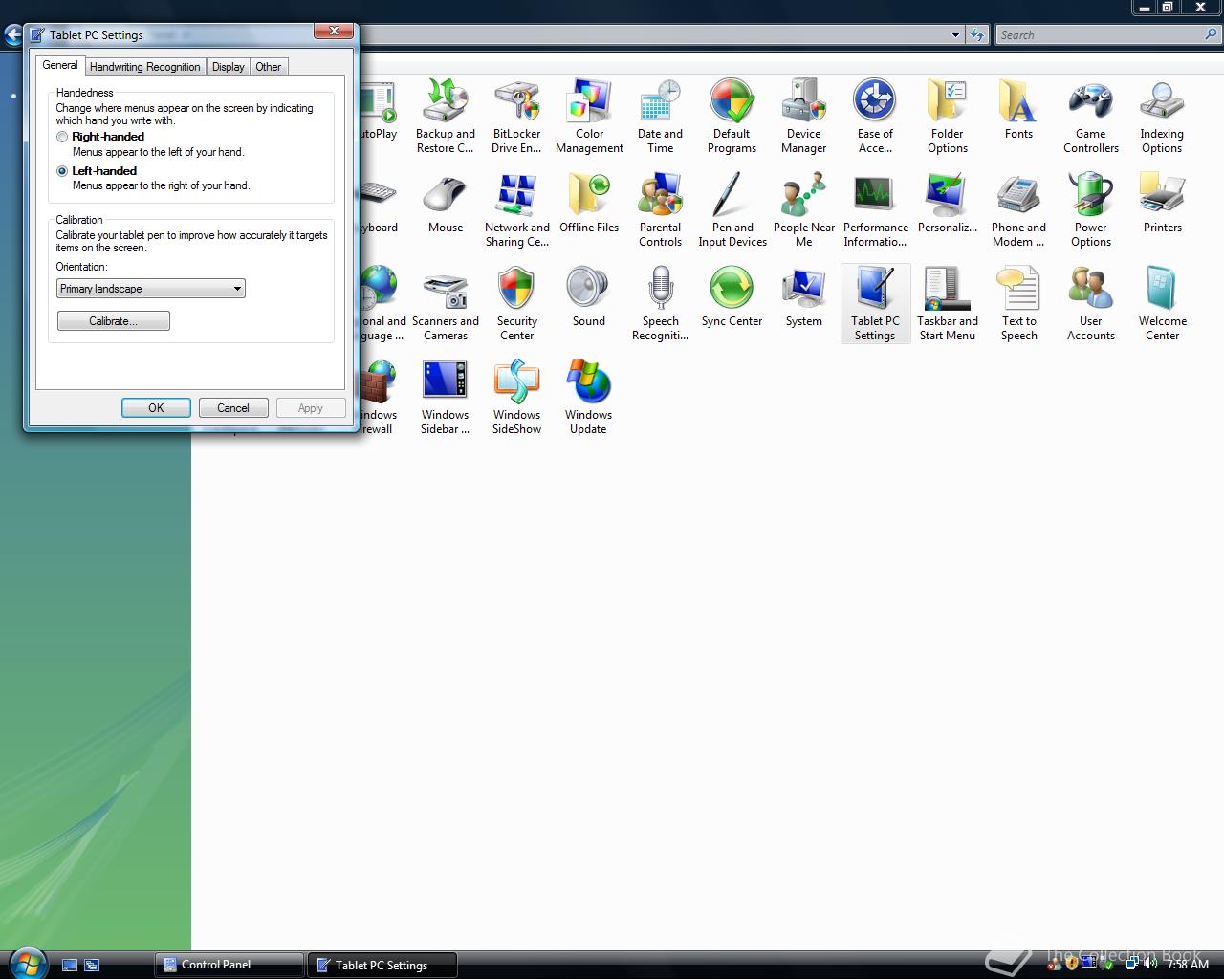Open Default Programs icon
This screenshot has width=1224, height=979.
732,117
